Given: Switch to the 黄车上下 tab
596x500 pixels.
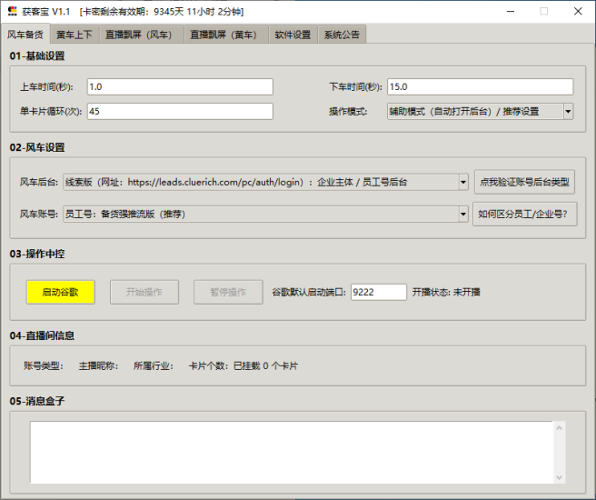Looking at the screenshot, I should [74, 35].
